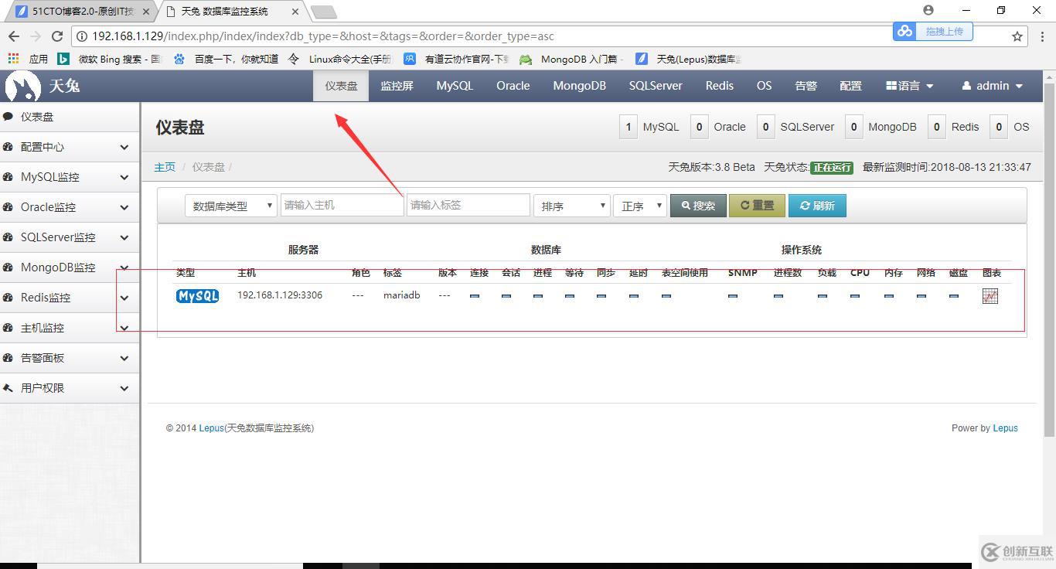Expand the SQLServer监控 sidebar section
Screen dimensions: 1056x569
tap(70, 237)
